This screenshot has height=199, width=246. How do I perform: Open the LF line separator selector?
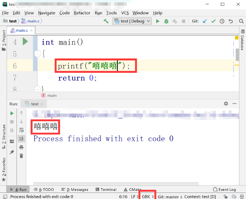[x=134, y=197]
